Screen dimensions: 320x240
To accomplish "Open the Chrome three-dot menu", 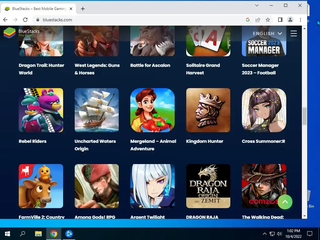I will [x=300, y=20].
